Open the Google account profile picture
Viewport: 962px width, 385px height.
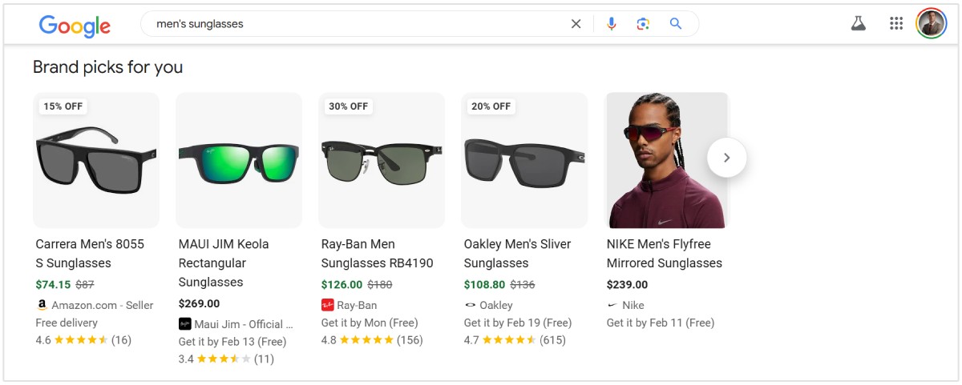click(x=932, y=24)
